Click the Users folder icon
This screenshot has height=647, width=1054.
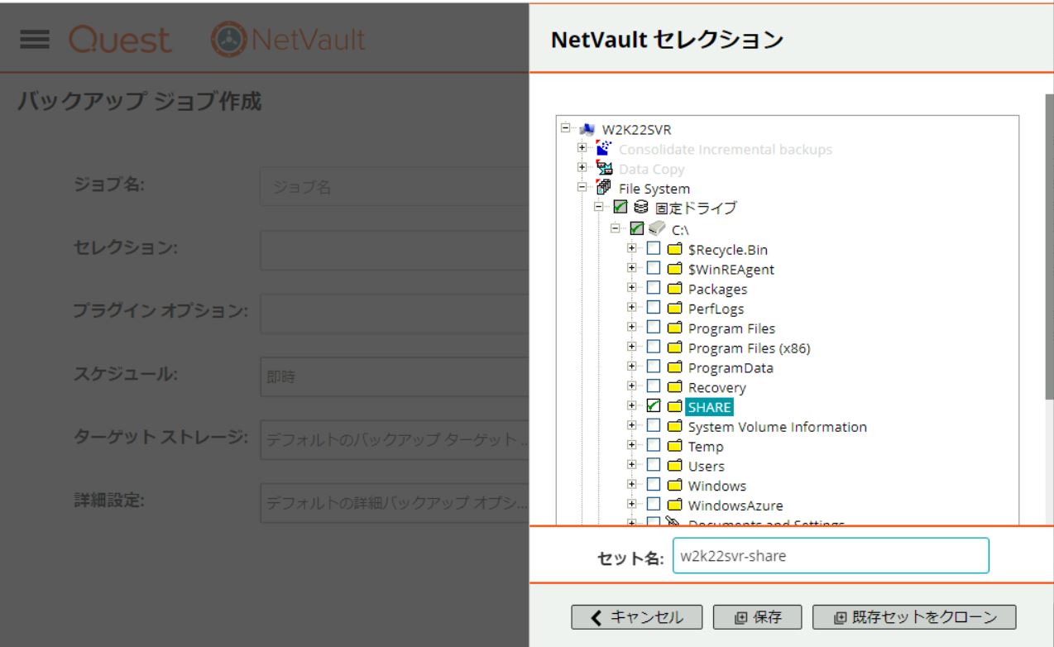(x=674, y=466)
